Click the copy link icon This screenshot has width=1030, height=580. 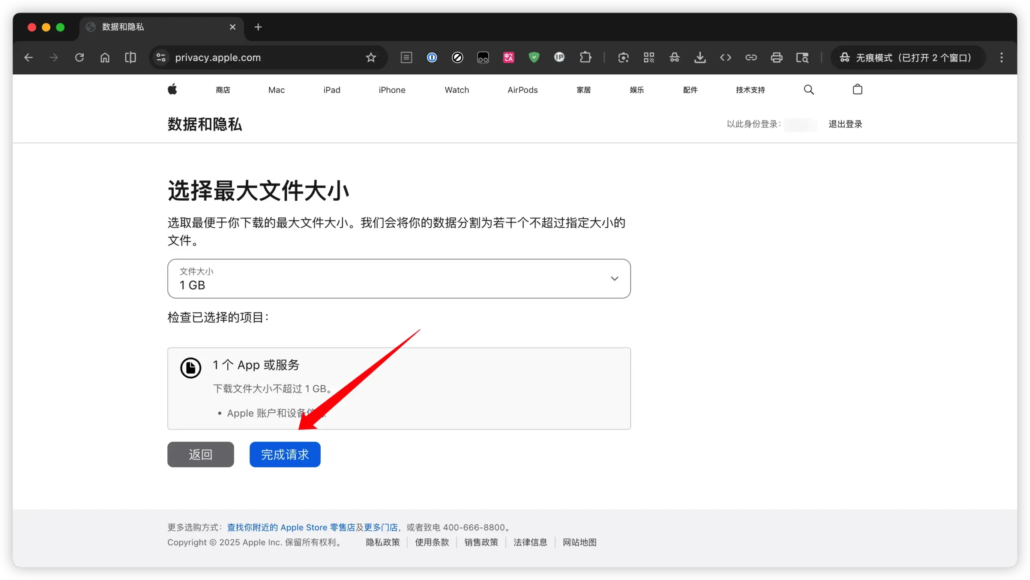[751, 57]
